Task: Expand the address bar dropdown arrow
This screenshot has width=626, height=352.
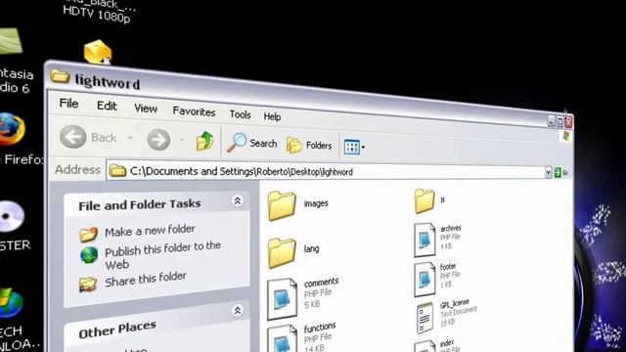Action: [548, 172]
